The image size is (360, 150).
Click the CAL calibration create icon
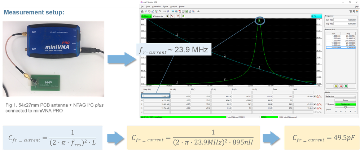tap(164, 11)
